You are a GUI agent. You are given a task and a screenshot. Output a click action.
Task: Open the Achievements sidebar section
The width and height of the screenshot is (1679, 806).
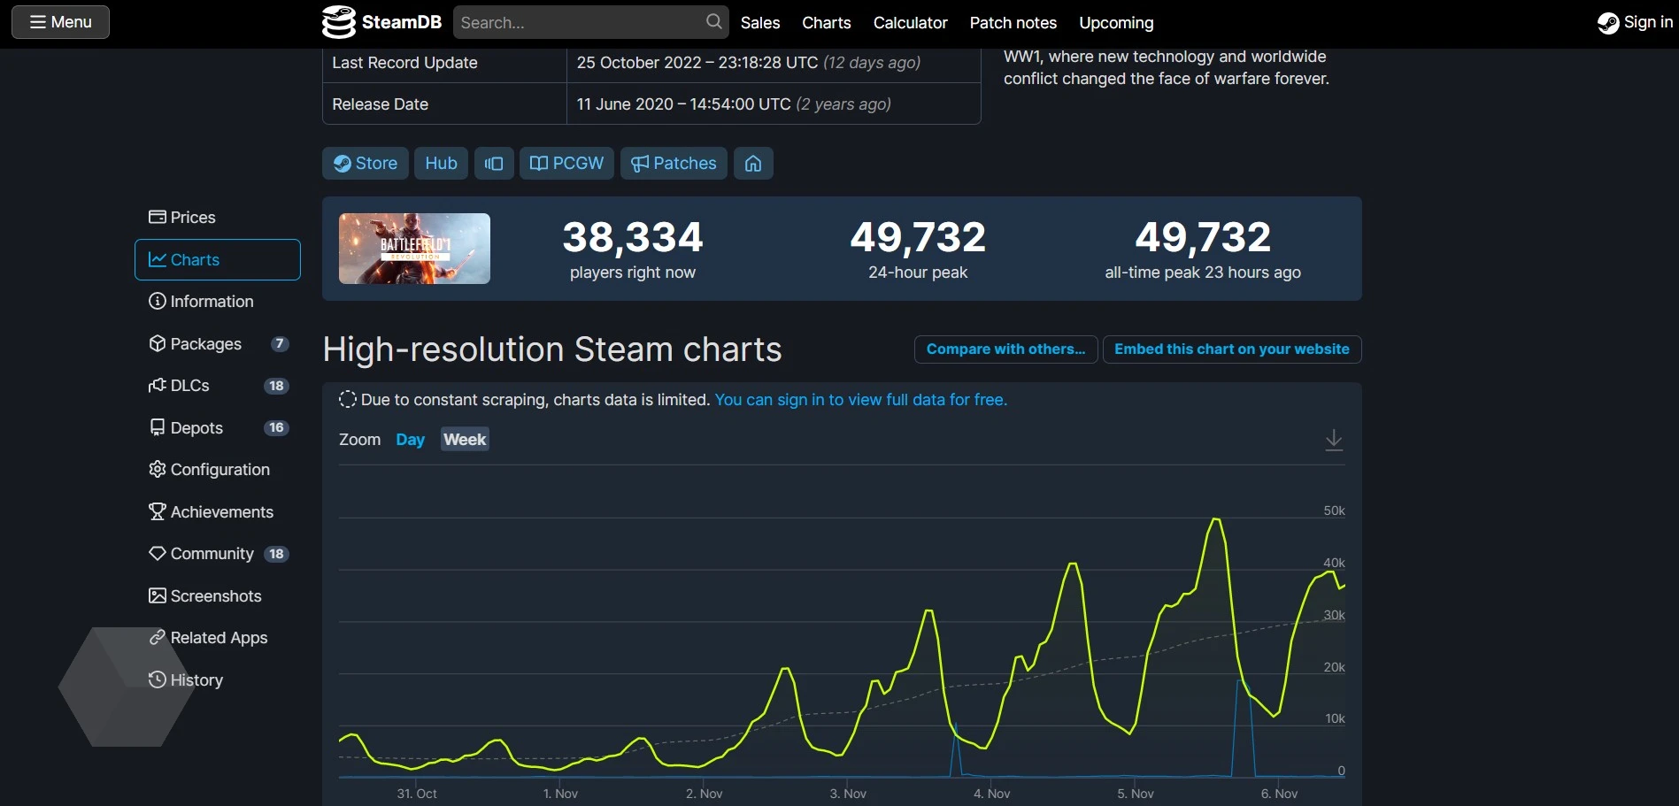221,512
